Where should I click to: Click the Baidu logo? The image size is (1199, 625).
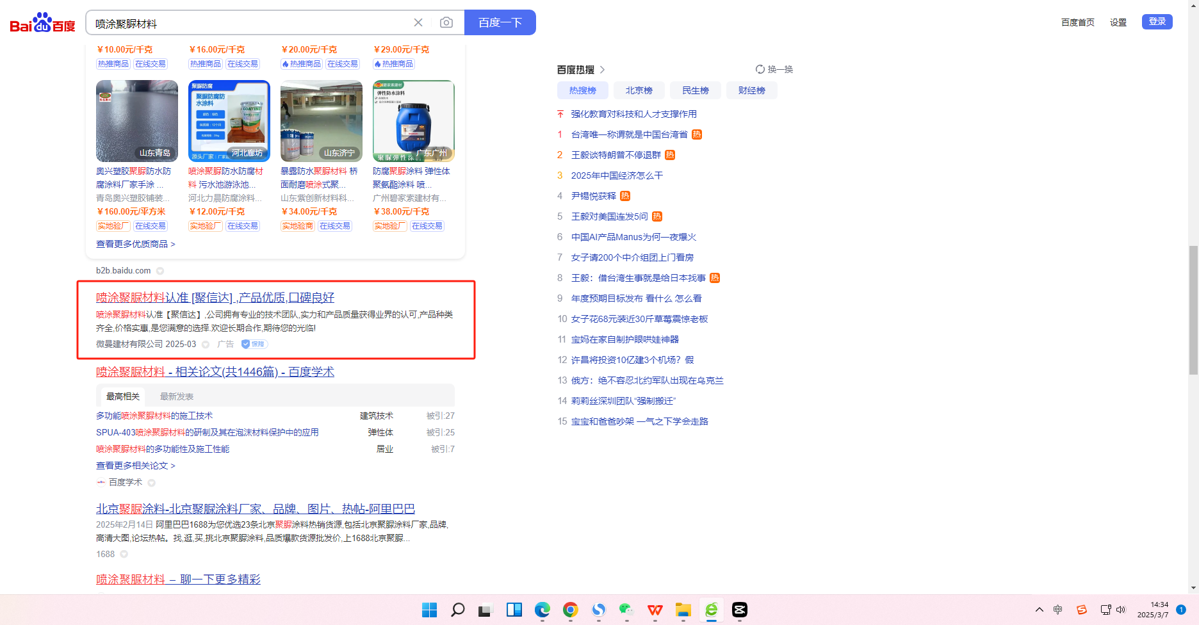pyautogui.click(x=42, y=23)
